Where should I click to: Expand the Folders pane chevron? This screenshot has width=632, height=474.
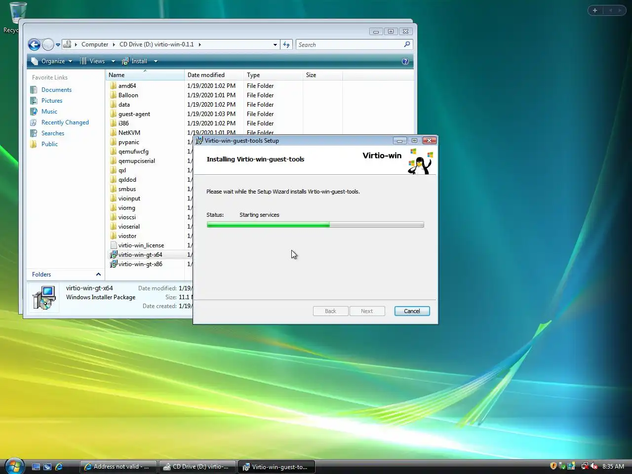(x=98, y=275)
